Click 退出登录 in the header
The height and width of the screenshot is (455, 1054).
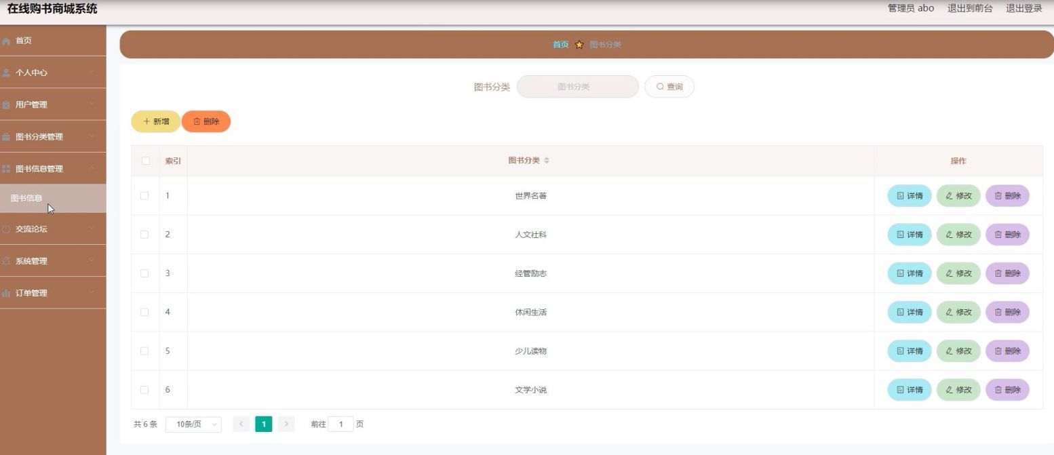click(1024, 8)
